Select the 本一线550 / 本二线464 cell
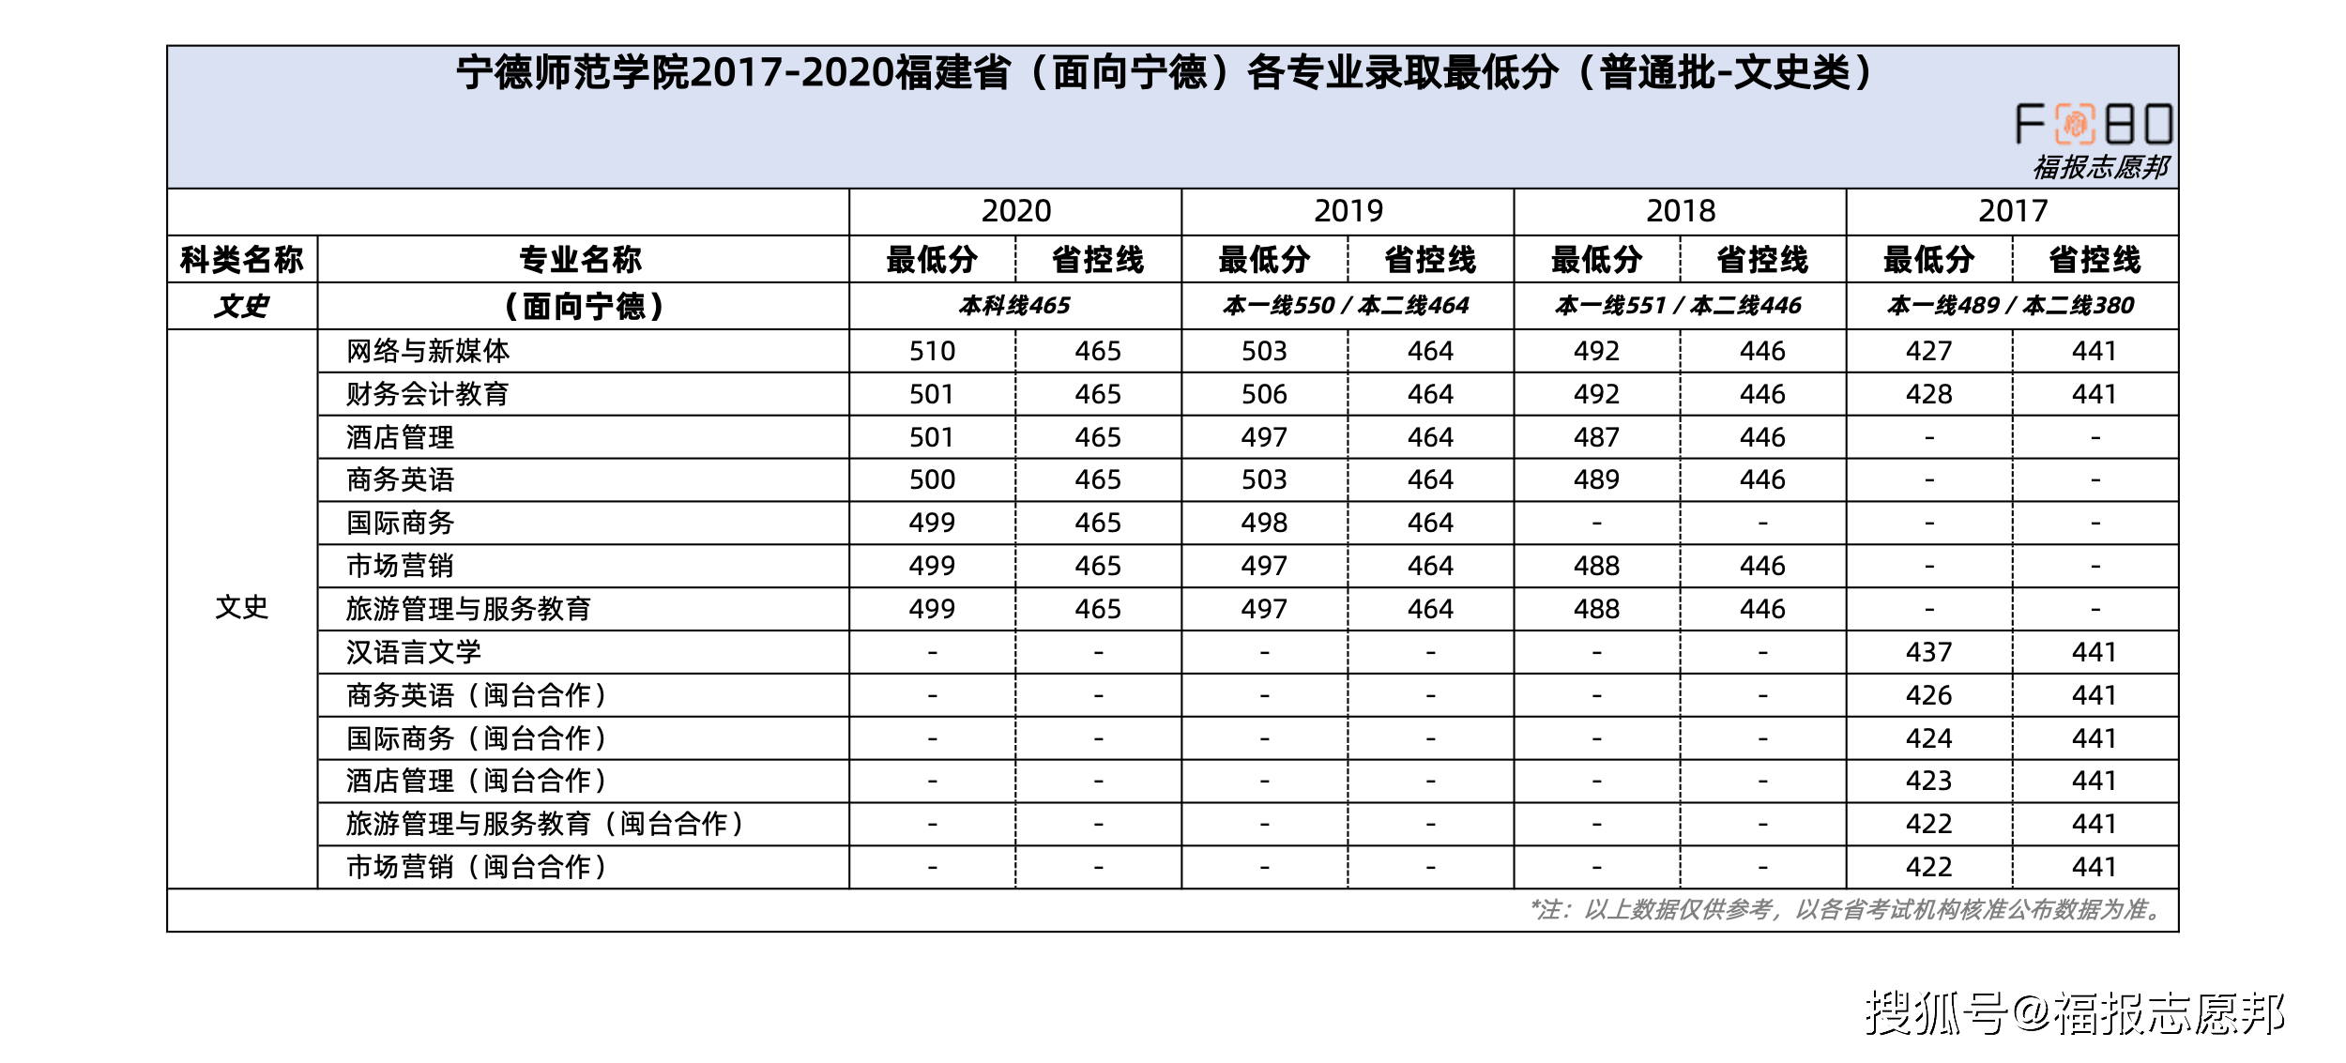 tap(1347, 306)
